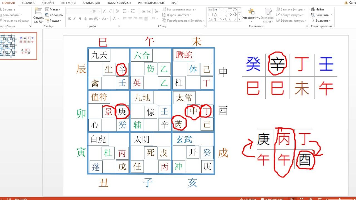Open the line spacing menu

[x=157, y=11]
